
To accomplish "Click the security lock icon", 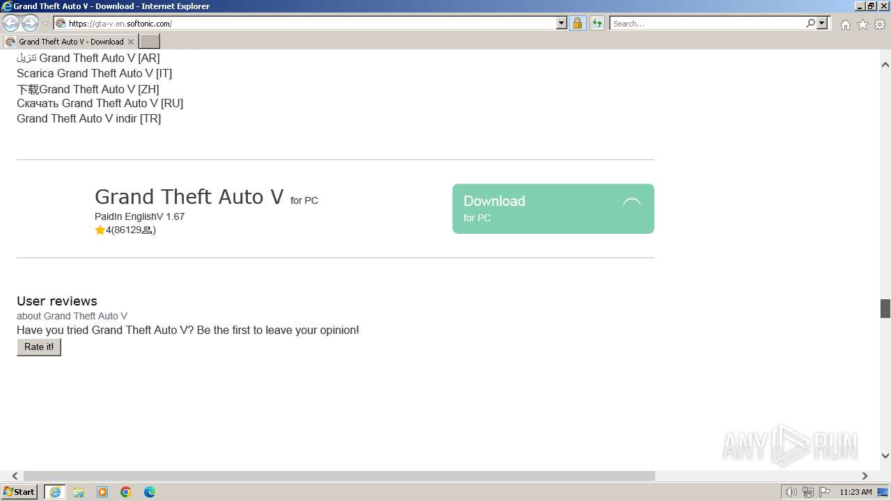I will pos(577,23).
